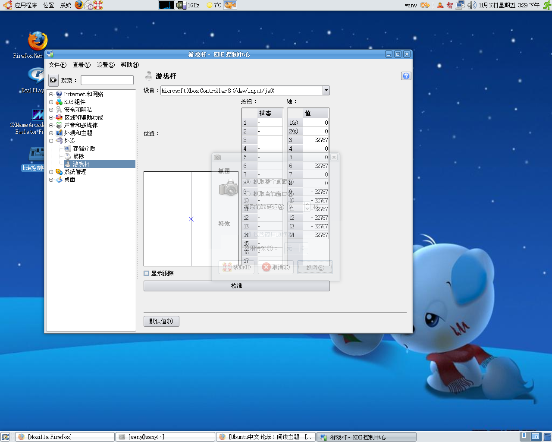Select 存储介质 in the tree
The image size is (552, 442).
84,148
